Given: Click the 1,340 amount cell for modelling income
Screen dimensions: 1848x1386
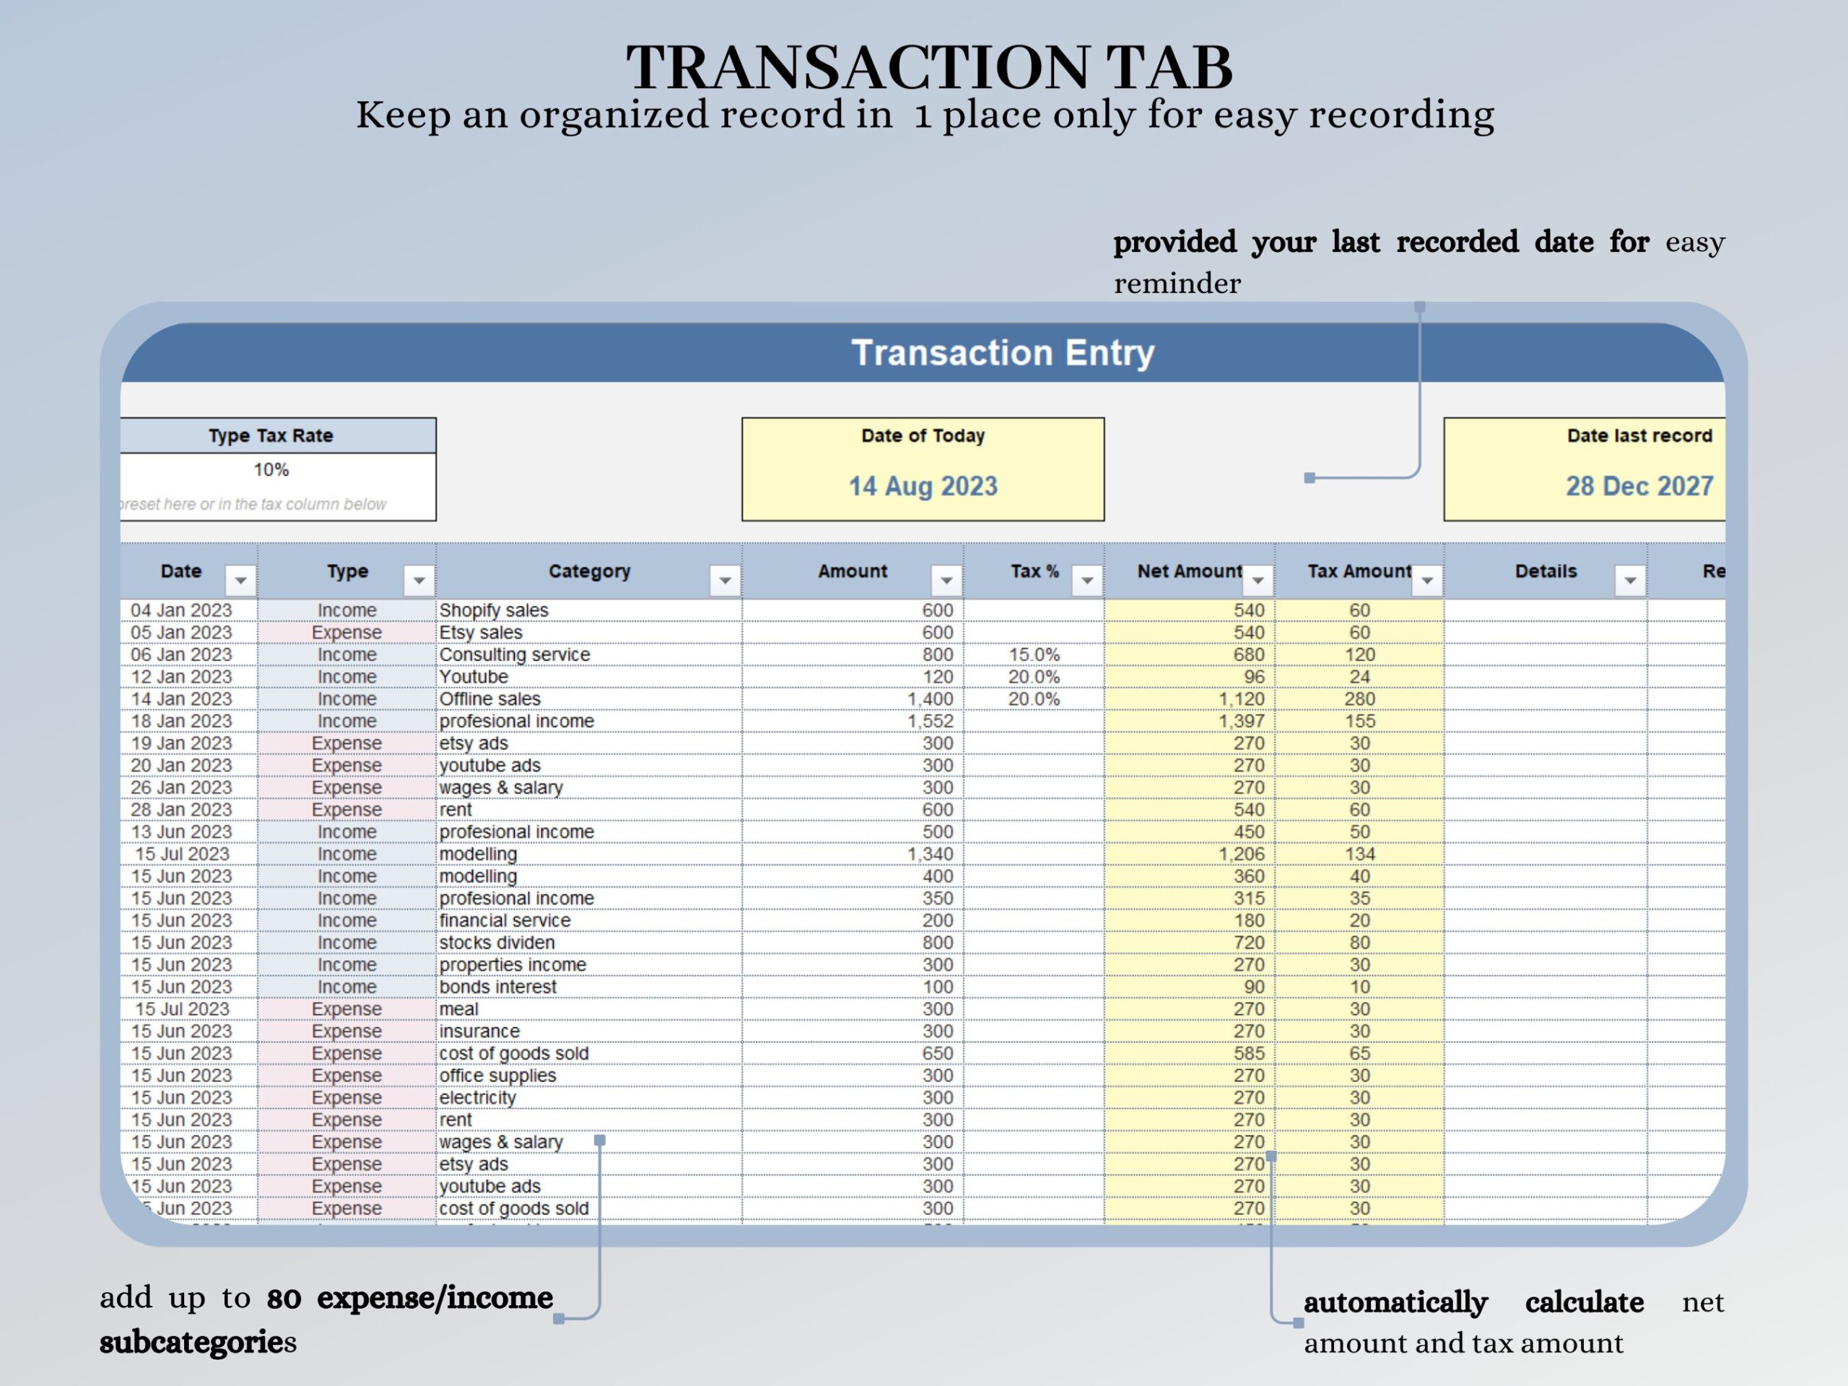Looking at the screenshot, I should point(931,853).
